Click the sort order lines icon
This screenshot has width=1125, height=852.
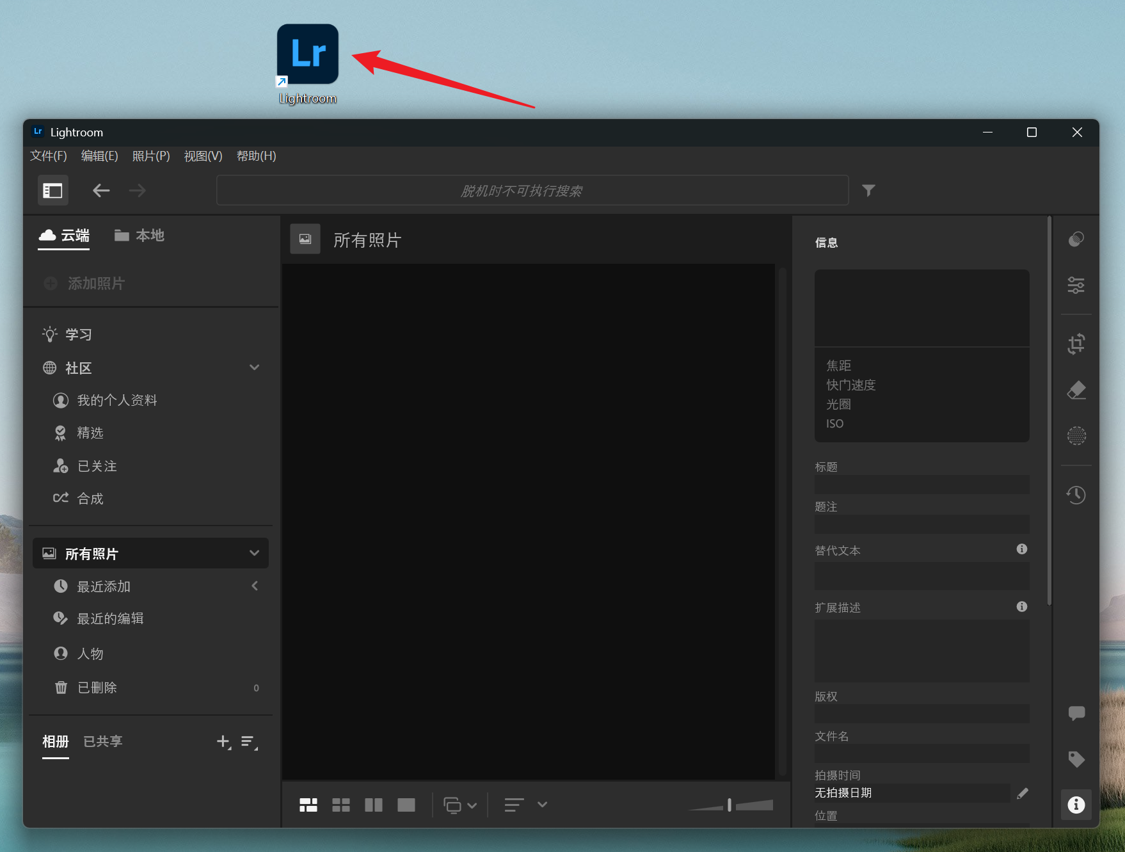coord(514,805)
